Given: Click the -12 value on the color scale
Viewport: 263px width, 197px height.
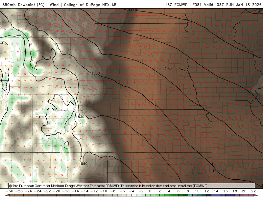Looking at the screenshot, I should pyautogui.click(x=94, y=191).
